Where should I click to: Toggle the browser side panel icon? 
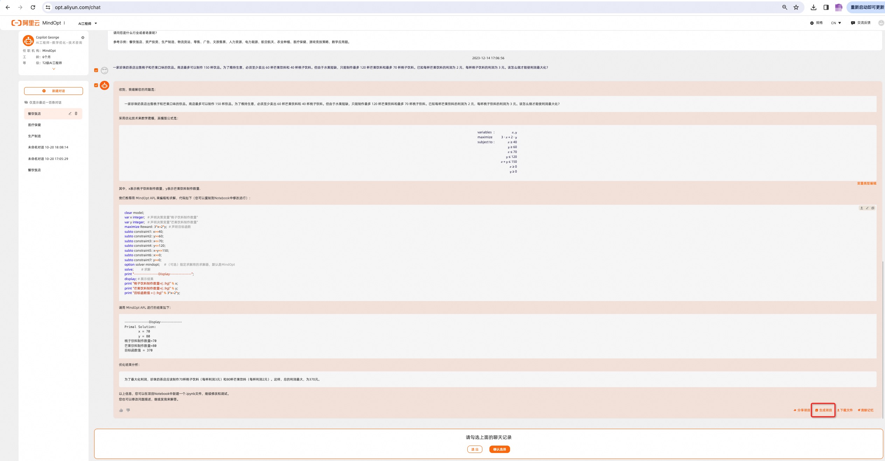pyautogui.click(x=826, y=7)
